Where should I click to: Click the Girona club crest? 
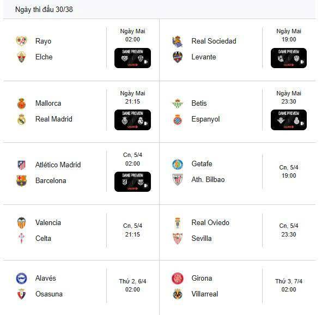coord(178,278)
